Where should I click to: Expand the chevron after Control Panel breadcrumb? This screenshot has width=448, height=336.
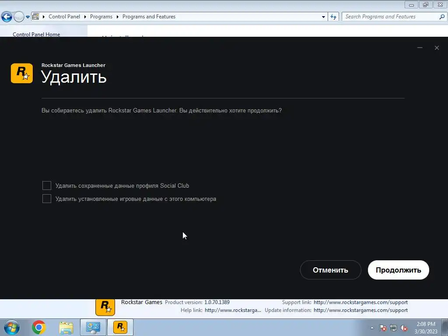pyautogui.click(x=85, y=17)
